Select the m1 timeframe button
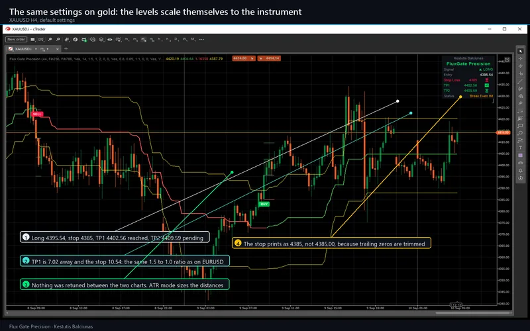The image size is (530, 331). [127, 40]
